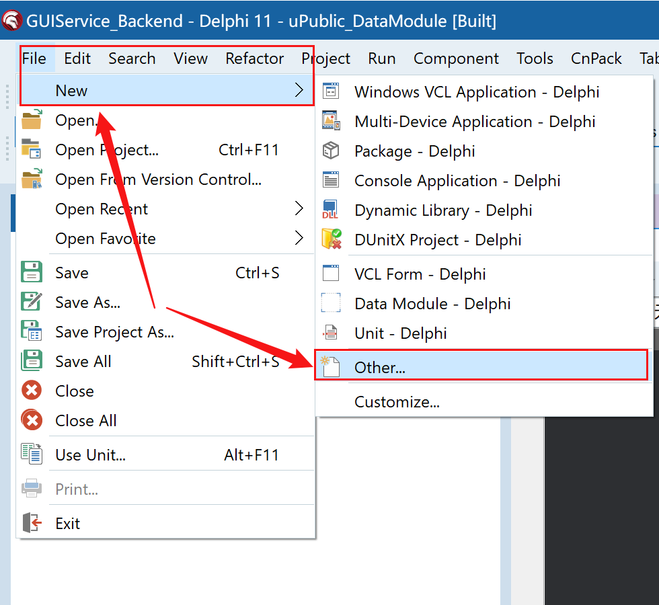Open the CnPack menu

pos(596,58)
